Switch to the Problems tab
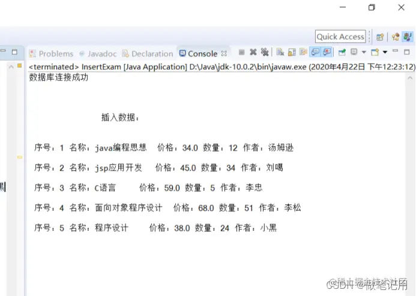Viewport: 416px width, 296px height. pos(51,53)
